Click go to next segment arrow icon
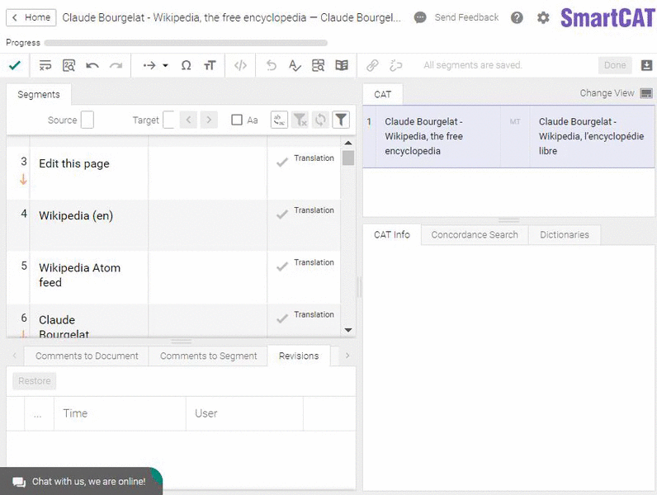The image size is (657, 495). coord(149,65)
